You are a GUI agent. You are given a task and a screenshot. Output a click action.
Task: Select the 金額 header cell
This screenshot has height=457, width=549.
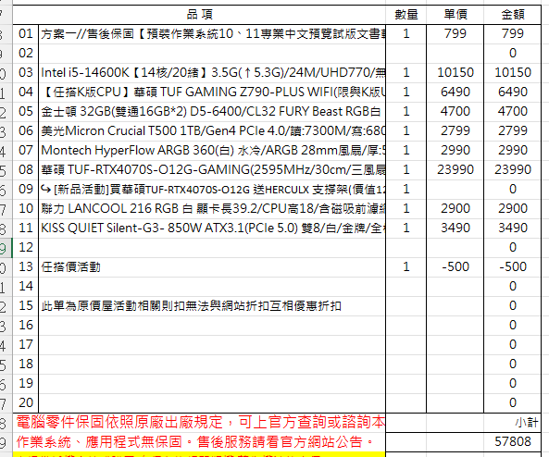tap(513, 15)
